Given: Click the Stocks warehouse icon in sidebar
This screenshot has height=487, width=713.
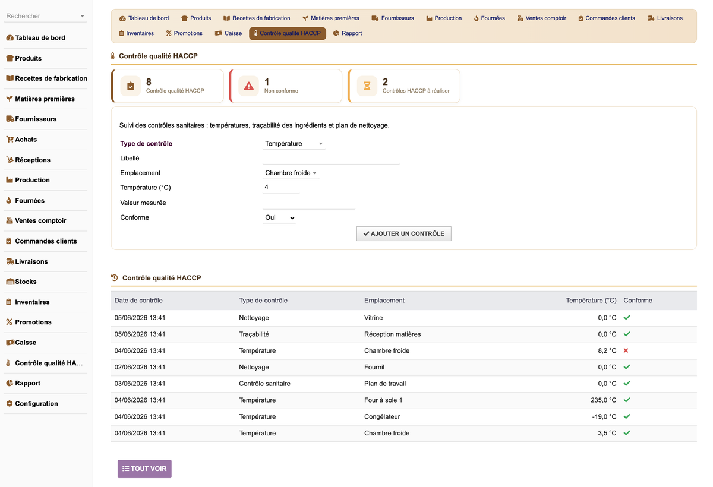Looking at the screenshot, I should click(10, 282).
